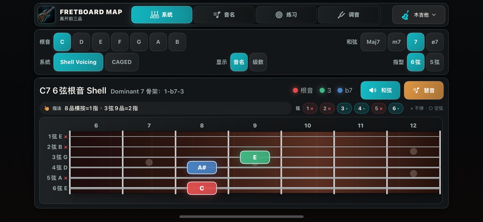Image resolution: width=483 pixels, height=222 pixels.
Task: Tap the Fretboard Map guitar logo
Action: tap(47, 15)
